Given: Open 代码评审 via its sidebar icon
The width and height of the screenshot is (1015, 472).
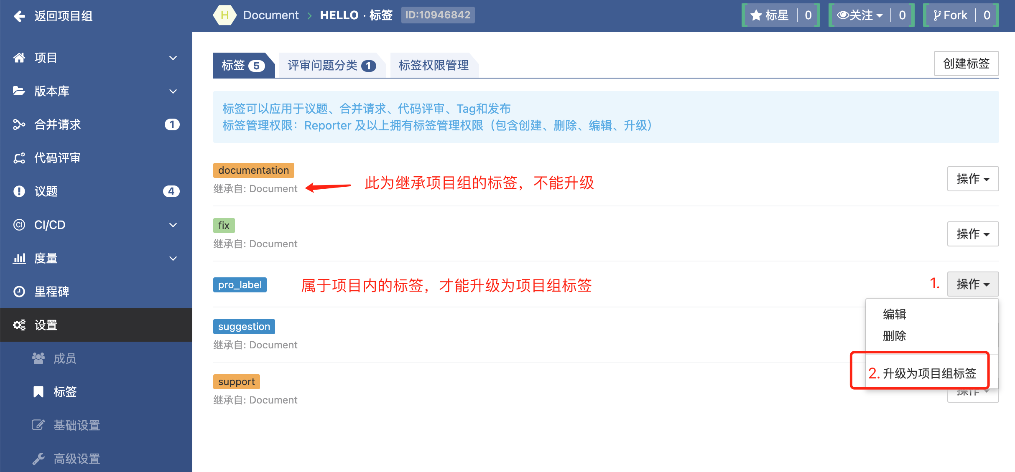Looking at the screenshot, I should pyautogui.click(x=19, y=158).
